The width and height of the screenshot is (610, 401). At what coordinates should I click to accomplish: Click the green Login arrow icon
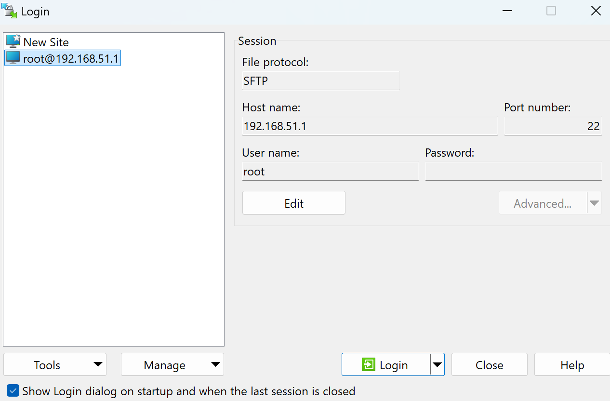coord(368,365)
